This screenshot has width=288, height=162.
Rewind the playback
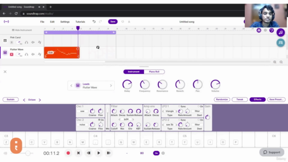(x=89, y=153)
